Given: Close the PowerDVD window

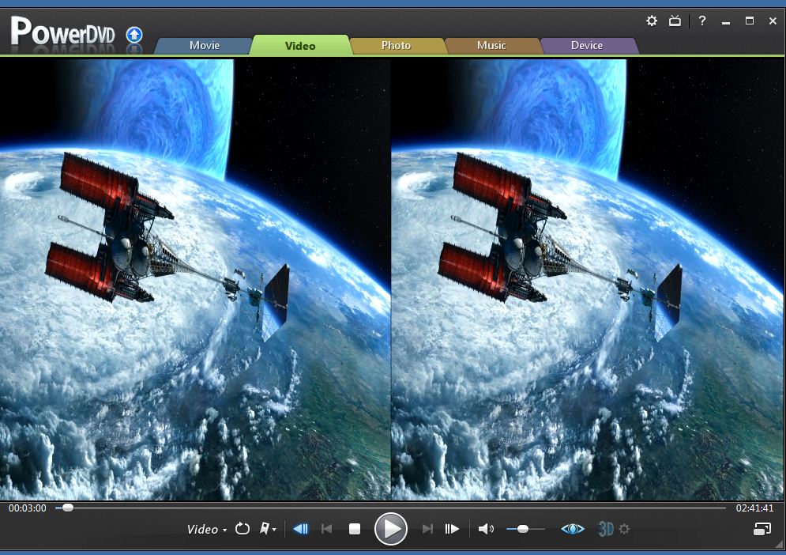Looking at the screenshot, I should pyautogui.click(x=773, y=21).
